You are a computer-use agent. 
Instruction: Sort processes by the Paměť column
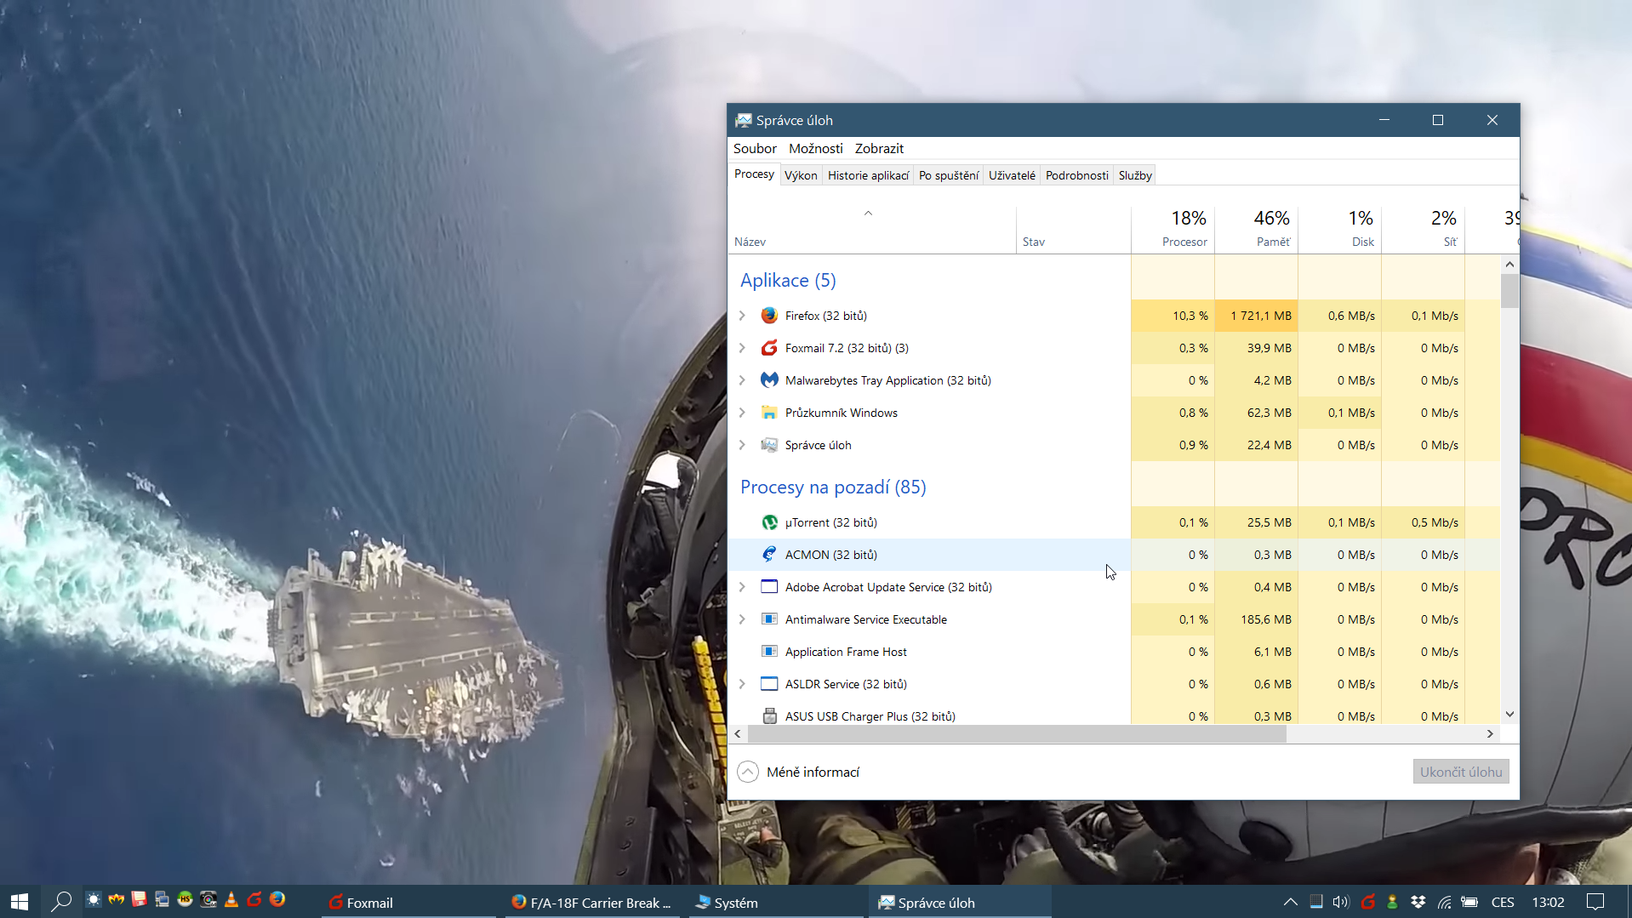1256,229
